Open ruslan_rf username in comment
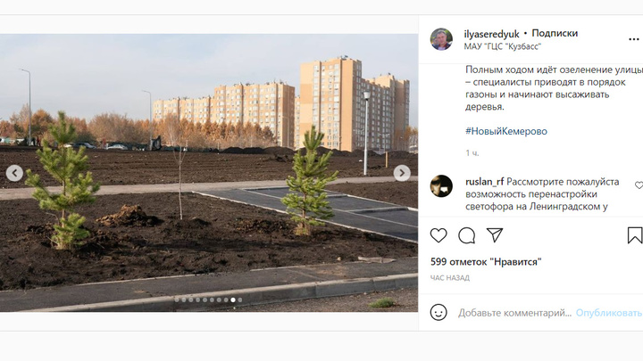This screenshot has height=361, width=643. (484, 182)
